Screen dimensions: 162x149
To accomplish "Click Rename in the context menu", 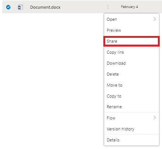I will [x=131, y=107].
